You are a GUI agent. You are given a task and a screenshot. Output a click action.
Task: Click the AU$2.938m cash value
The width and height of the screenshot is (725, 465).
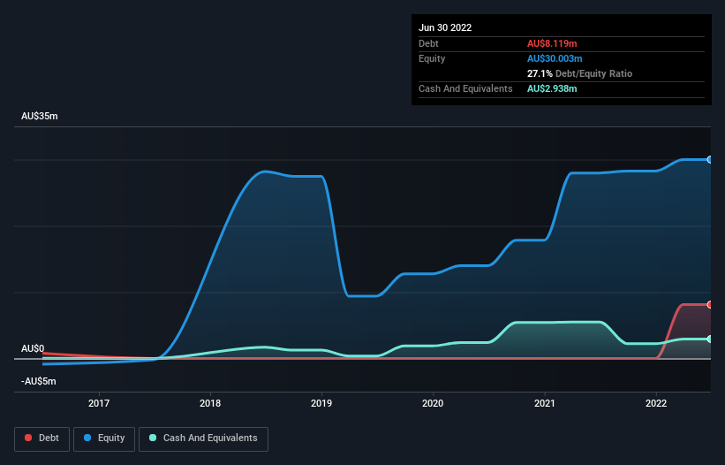(552, 88)
